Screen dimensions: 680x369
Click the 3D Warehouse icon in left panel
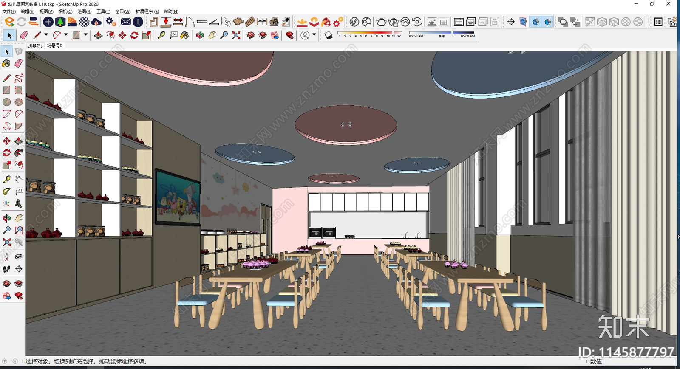pyautogui.click(x=6, y=284)
